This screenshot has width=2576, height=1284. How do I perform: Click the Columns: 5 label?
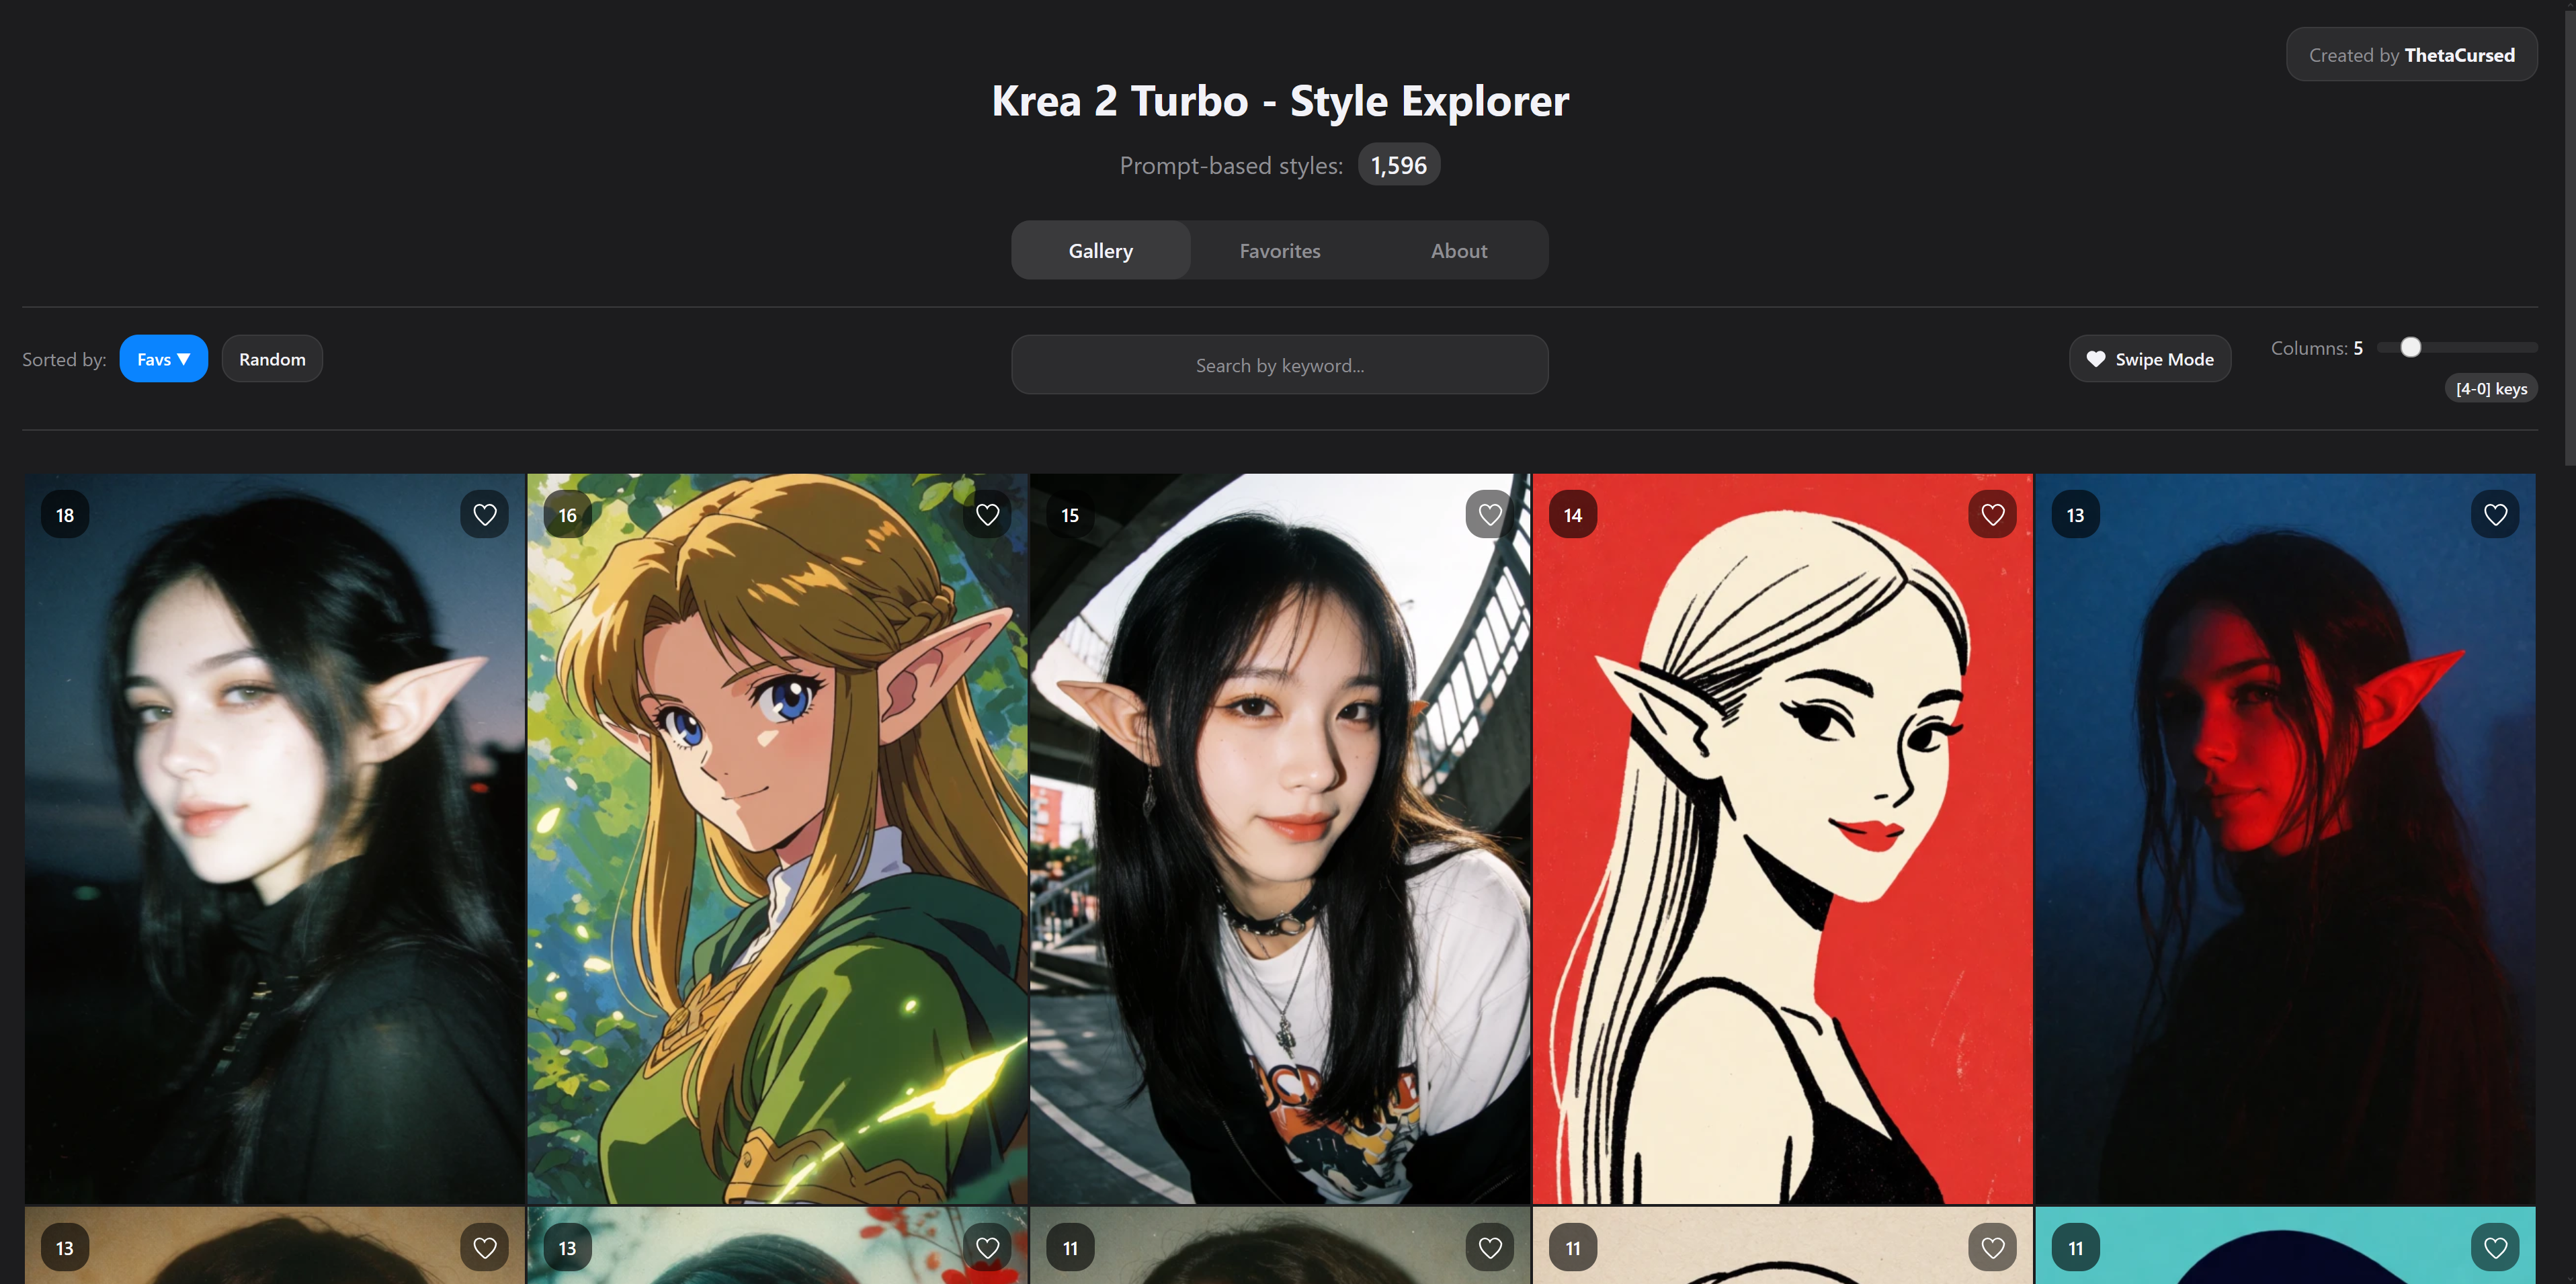(x=2317, y=348)
